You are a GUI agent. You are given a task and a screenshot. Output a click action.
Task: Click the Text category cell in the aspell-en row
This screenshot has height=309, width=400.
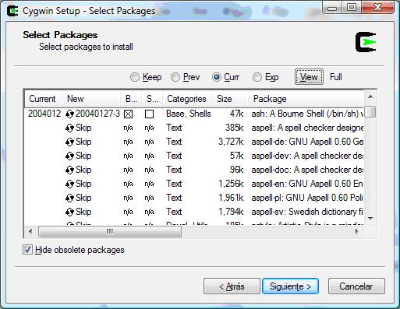(174, 184)
